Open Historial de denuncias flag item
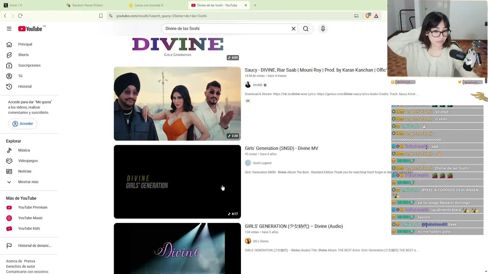This screenshot has height=274, width=488. (35, 245)
